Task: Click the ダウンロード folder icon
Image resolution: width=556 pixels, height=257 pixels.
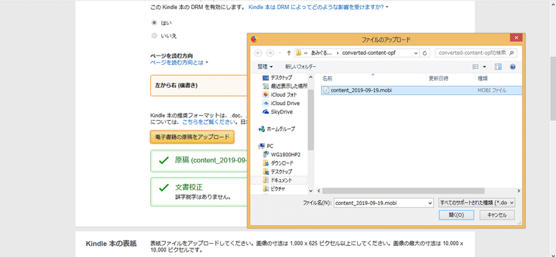Action: point(265,163)
